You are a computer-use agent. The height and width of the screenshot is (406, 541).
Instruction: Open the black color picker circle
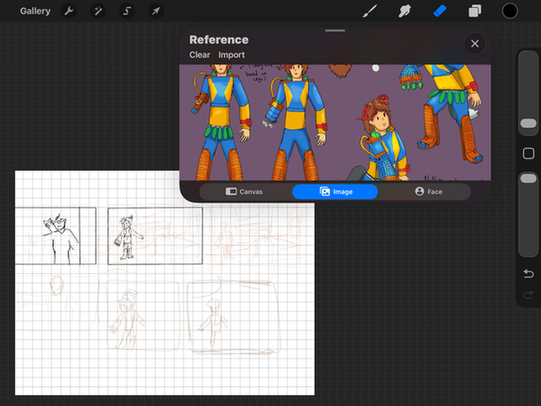point(509,11)
